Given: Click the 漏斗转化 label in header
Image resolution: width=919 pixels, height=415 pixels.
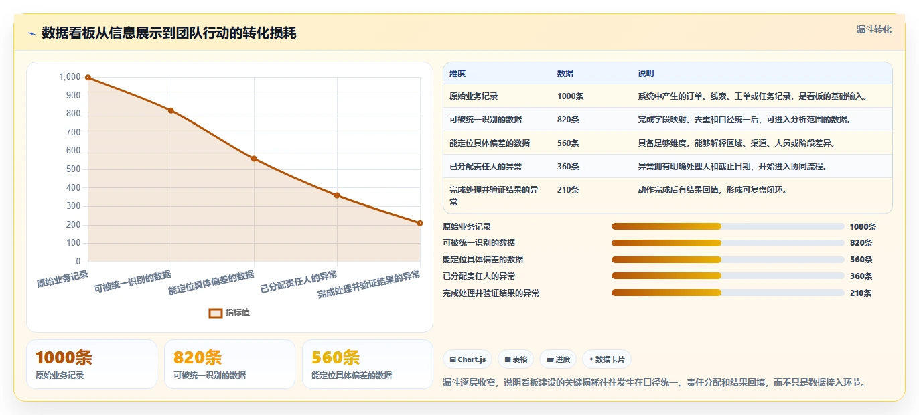Looking at the screenshot, I should pyautogui.click(x=873, y=30).
